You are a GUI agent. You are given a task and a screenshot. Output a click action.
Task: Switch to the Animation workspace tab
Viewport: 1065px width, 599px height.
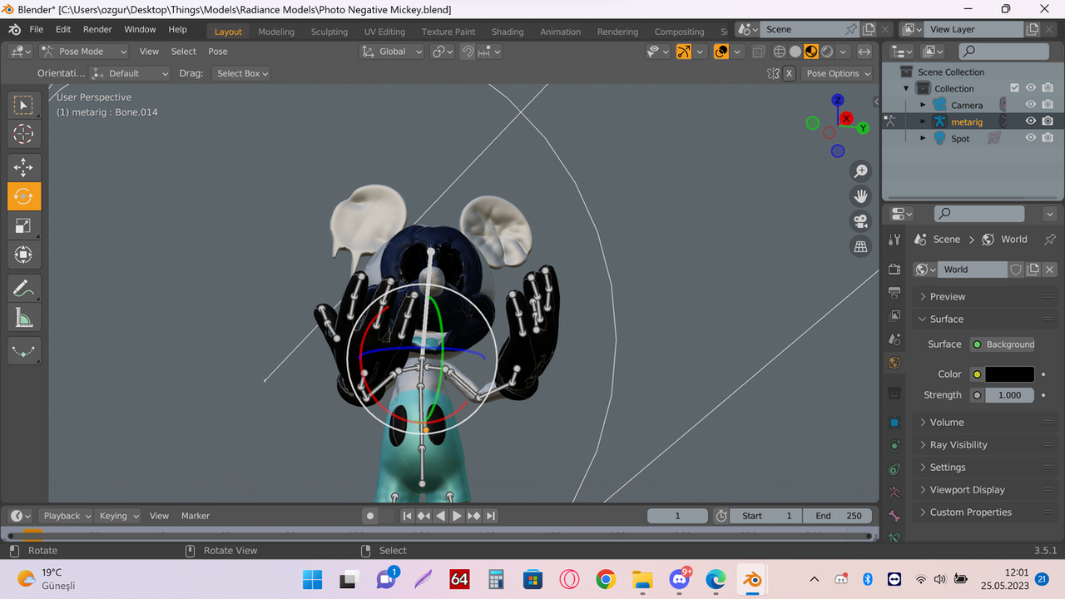tap(561, 32)
